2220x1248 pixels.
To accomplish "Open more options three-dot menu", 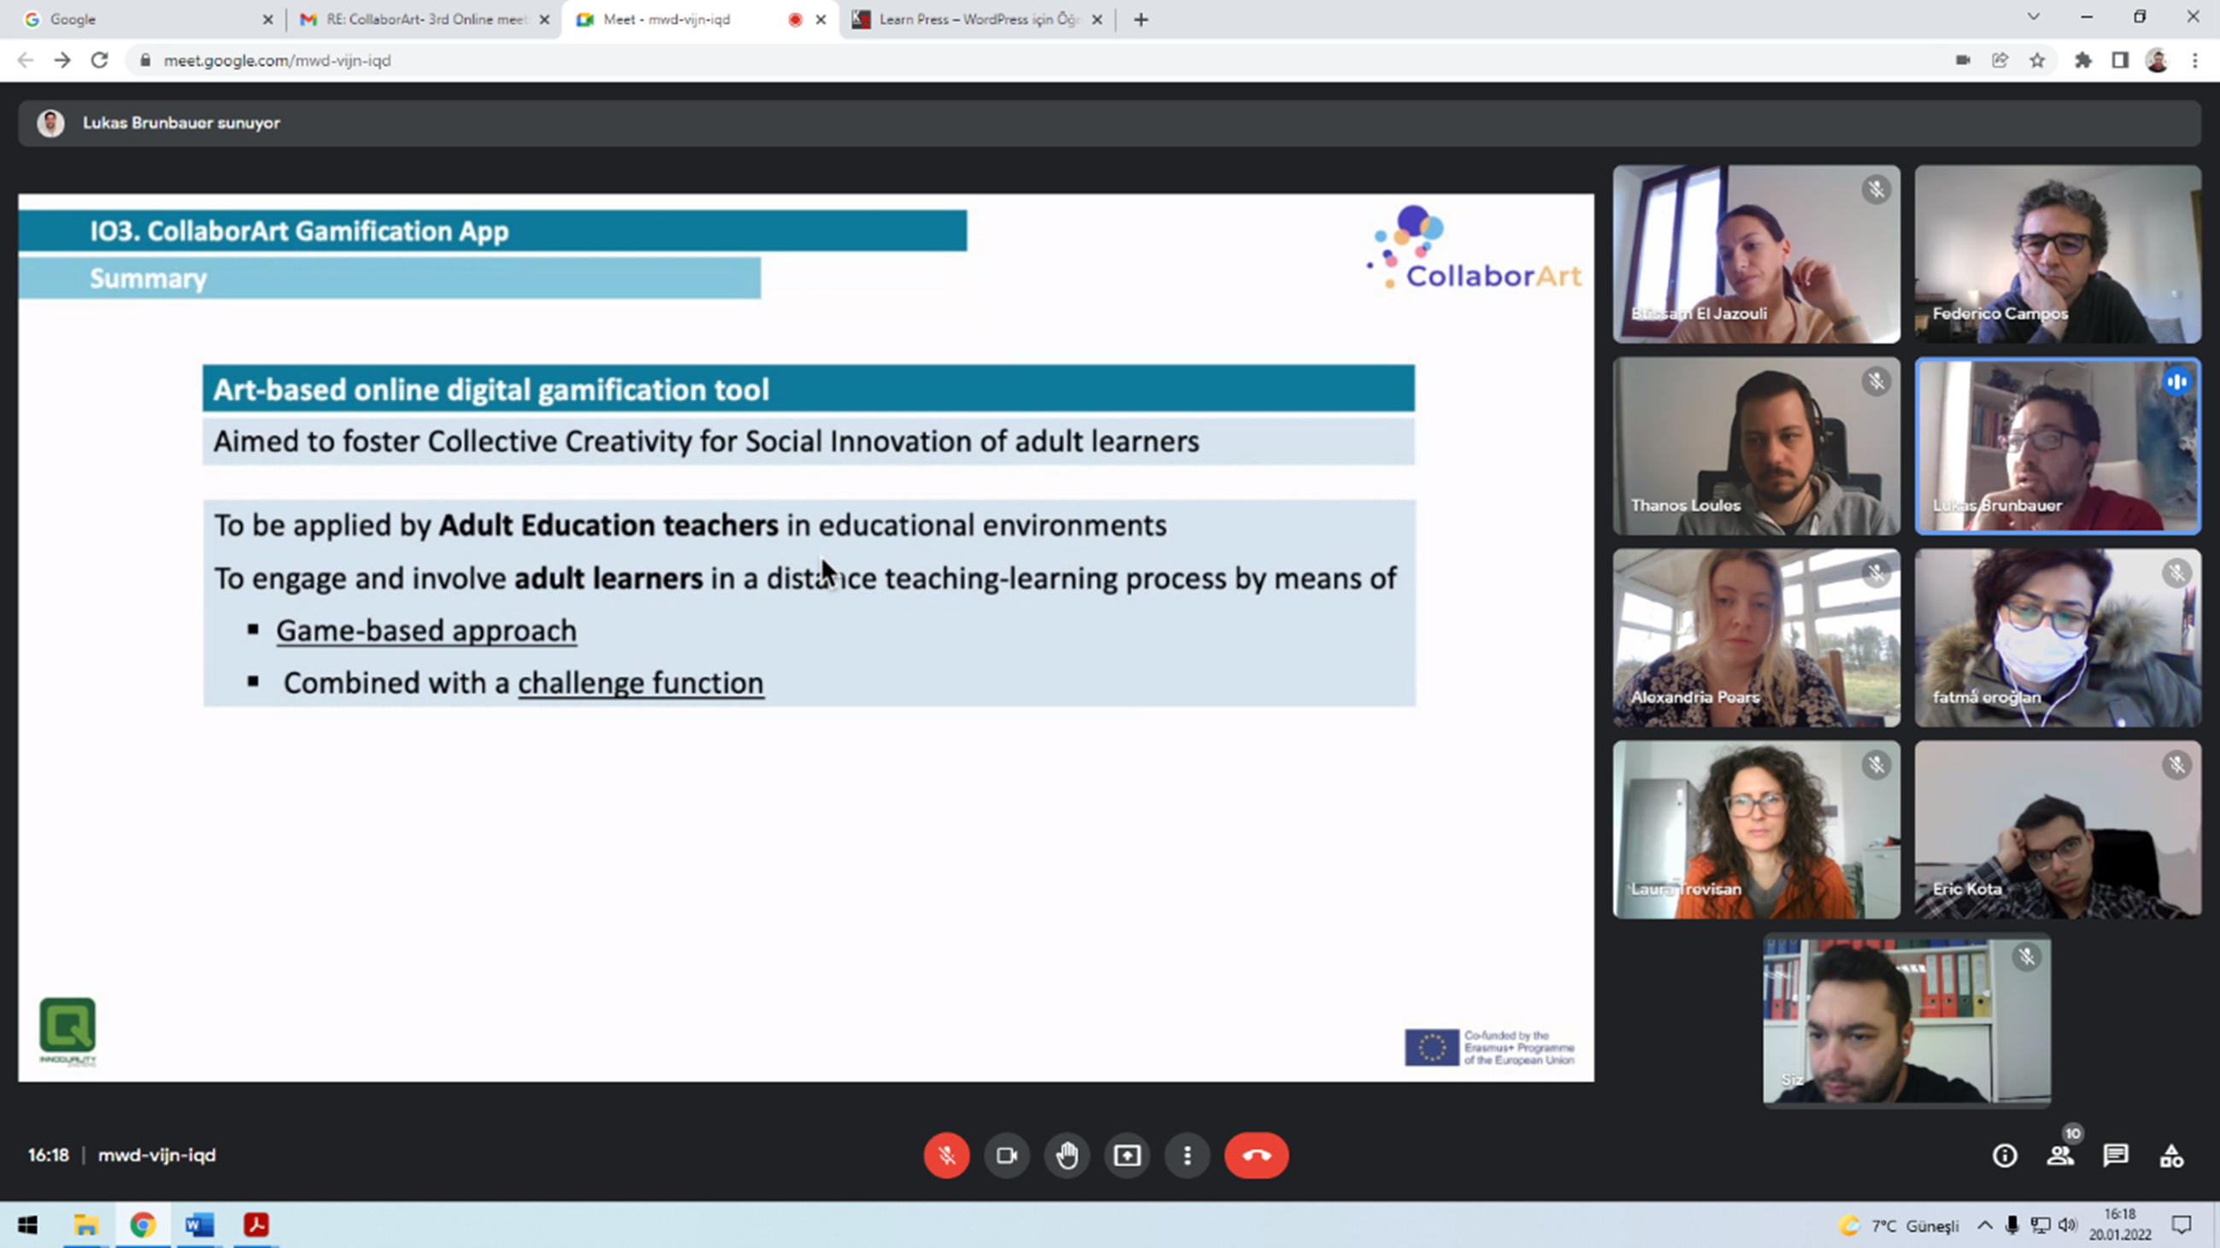I will (1188, 1156).
